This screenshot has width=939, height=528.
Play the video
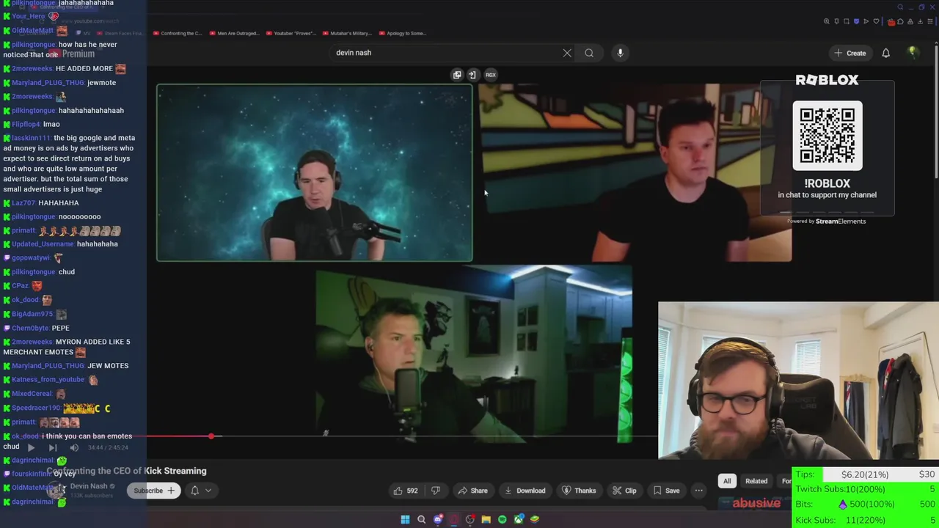click(31, 447)
